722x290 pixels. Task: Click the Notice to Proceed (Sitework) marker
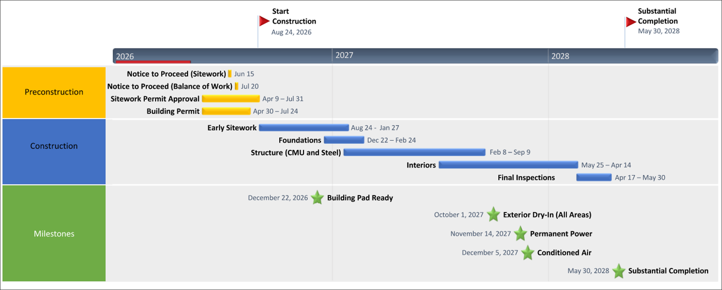[230, 74]
